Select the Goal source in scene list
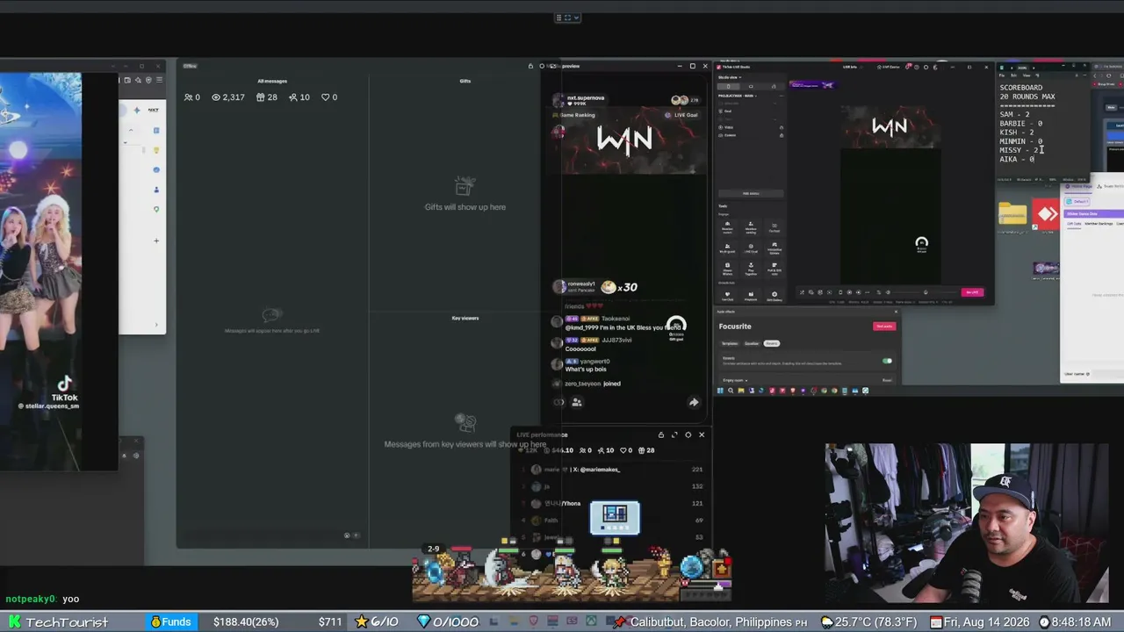This screenshot has height=632, width=1124. click(728, 111)
